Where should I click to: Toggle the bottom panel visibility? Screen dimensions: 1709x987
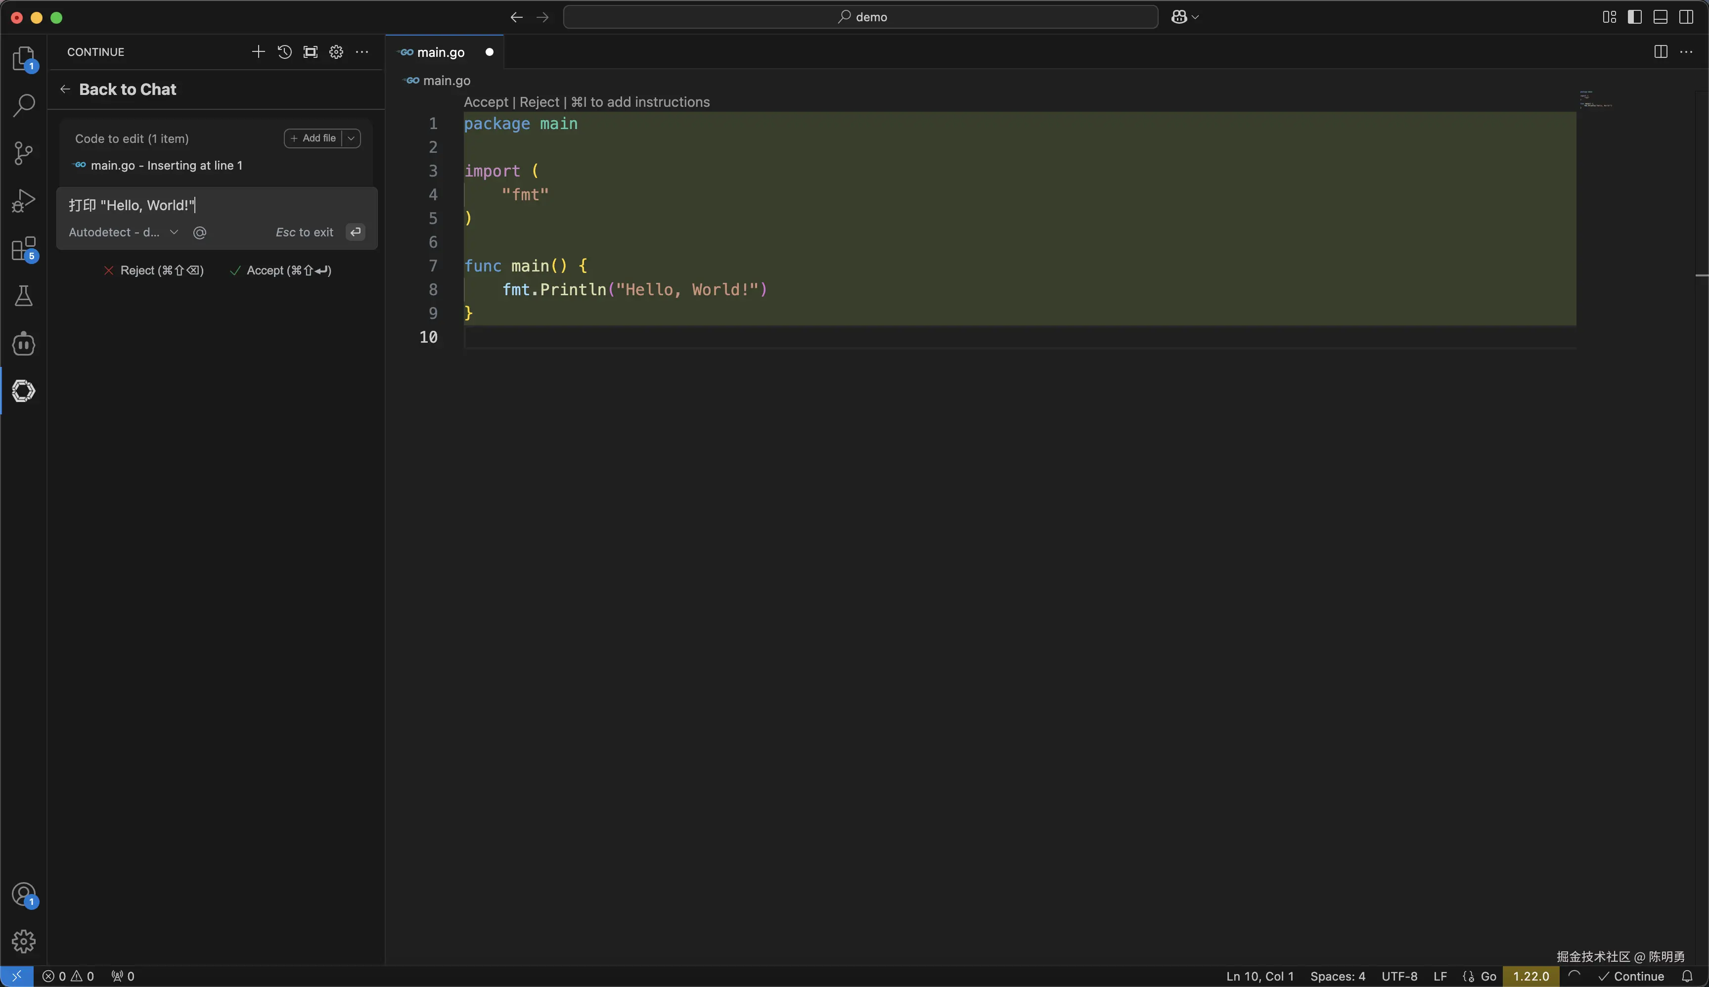pyautogui.click(x=1660, y=17)
